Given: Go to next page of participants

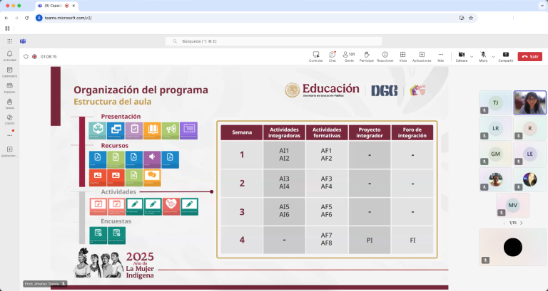Looking at the screenshot, I should pyautogui.click(x=521, y=223).
